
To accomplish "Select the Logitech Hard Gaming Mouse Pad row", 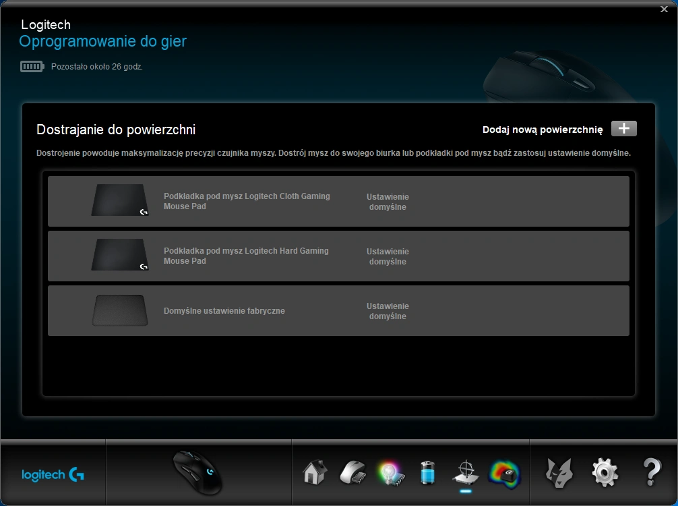I will coord(338,256).
